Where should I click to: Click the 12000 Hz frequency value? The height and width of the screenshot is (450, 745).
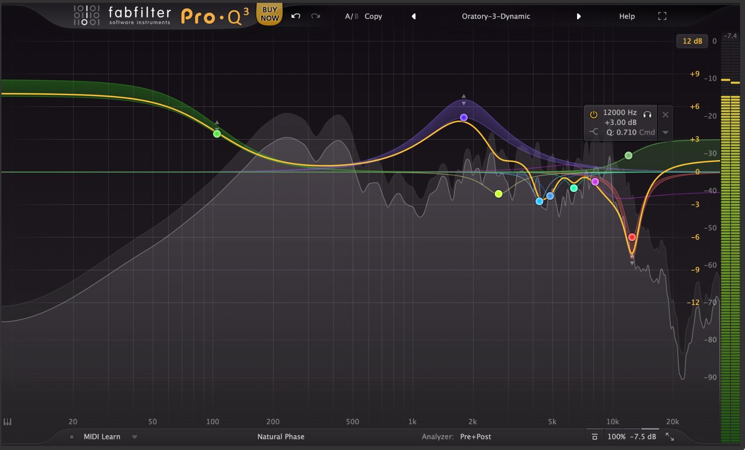pyautogui.click(x=620, y=112)
